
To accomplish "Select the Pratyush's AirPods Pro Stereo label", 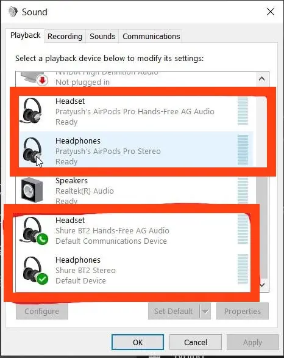I will [x=108, y=151].
